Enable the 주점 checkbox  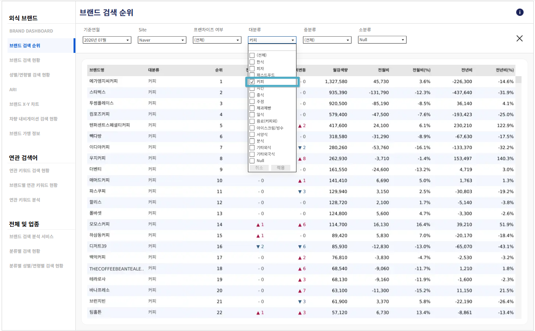pyautogui.click(x=252, y=101)
